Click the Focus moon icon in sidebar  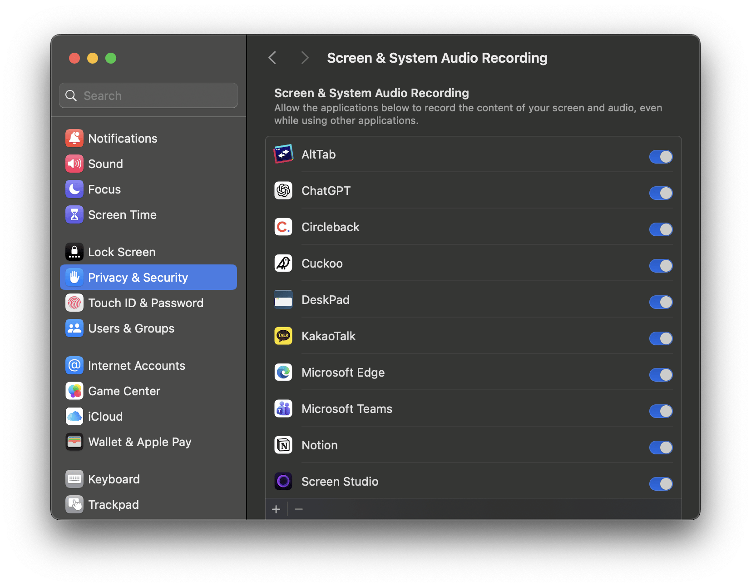[x=74, y=189]
